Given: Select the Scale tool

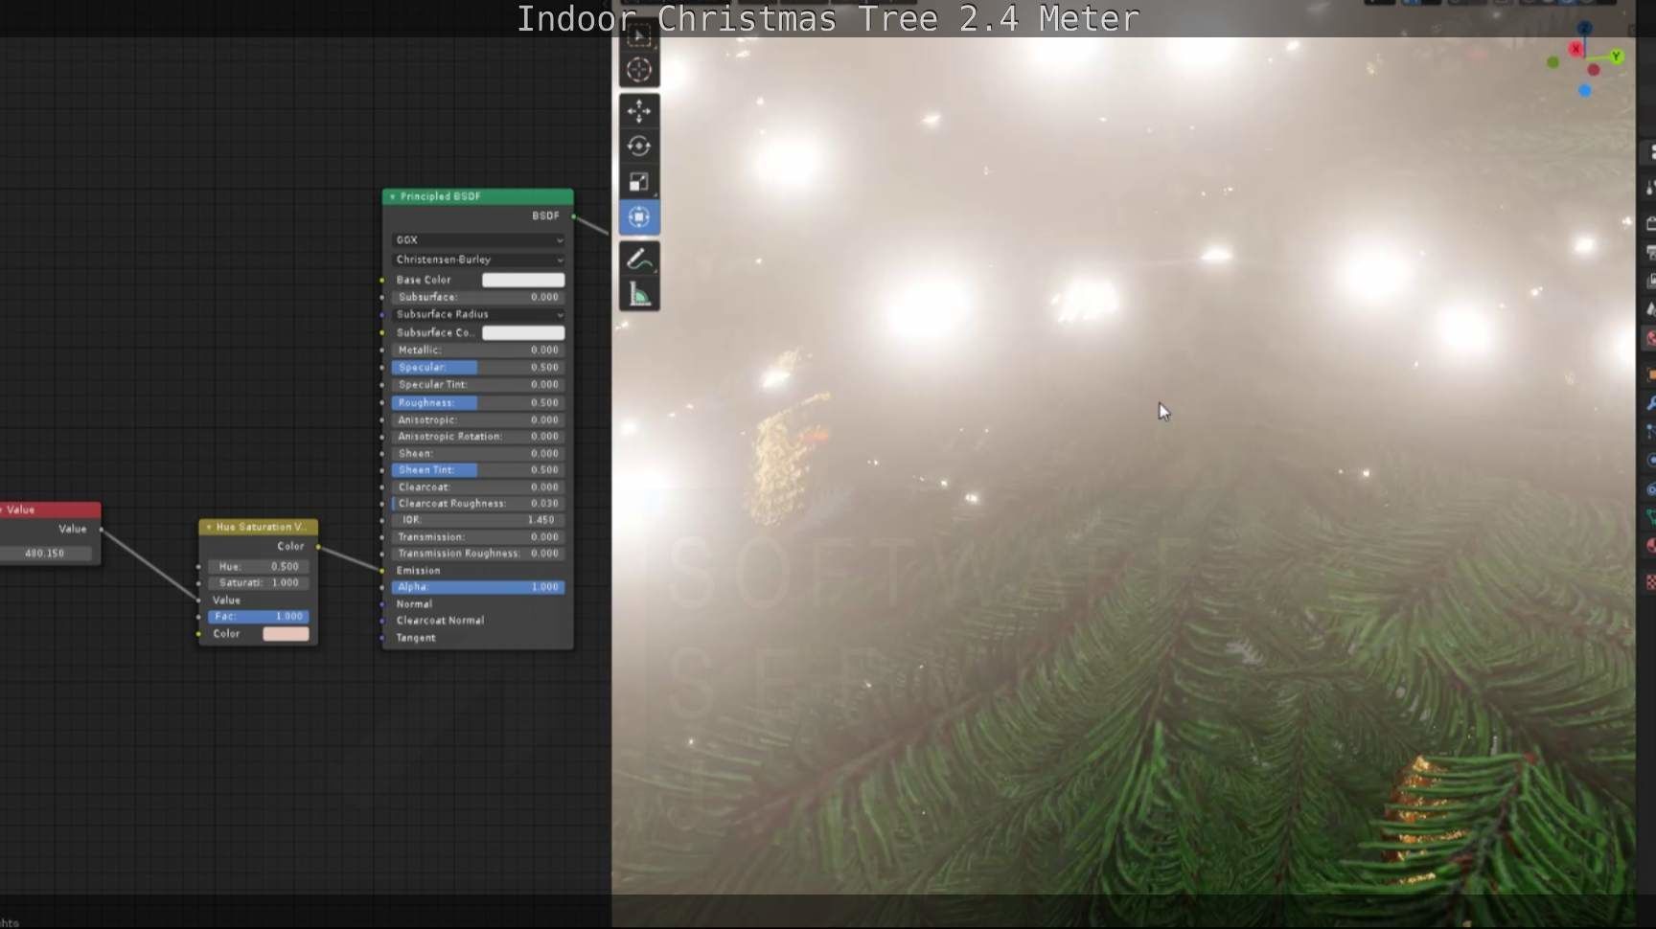Looking at the screenshot, I should pyautogui.click(x=639, y=182).
